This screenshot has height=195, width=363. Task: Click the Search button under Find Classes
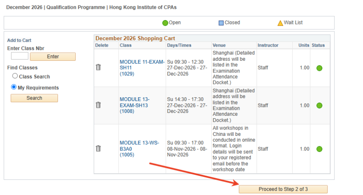34,98
